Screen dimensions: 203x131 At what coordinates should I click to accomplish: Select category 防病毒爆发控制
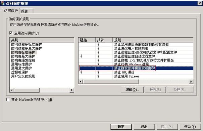coord(23,60)
